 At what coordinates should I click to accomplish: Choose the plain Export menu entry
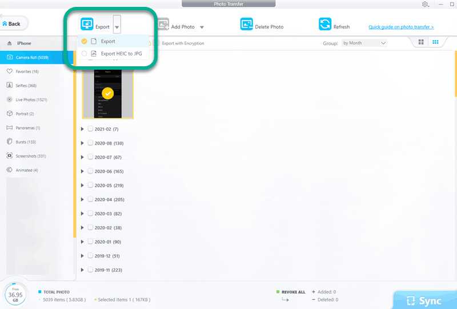pos(114,41)
